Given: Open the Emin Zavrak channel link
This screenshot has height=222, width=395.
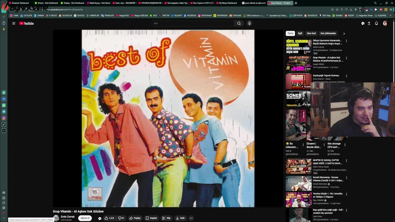Looking at the screenshot, I should click(x=68, y=217).
